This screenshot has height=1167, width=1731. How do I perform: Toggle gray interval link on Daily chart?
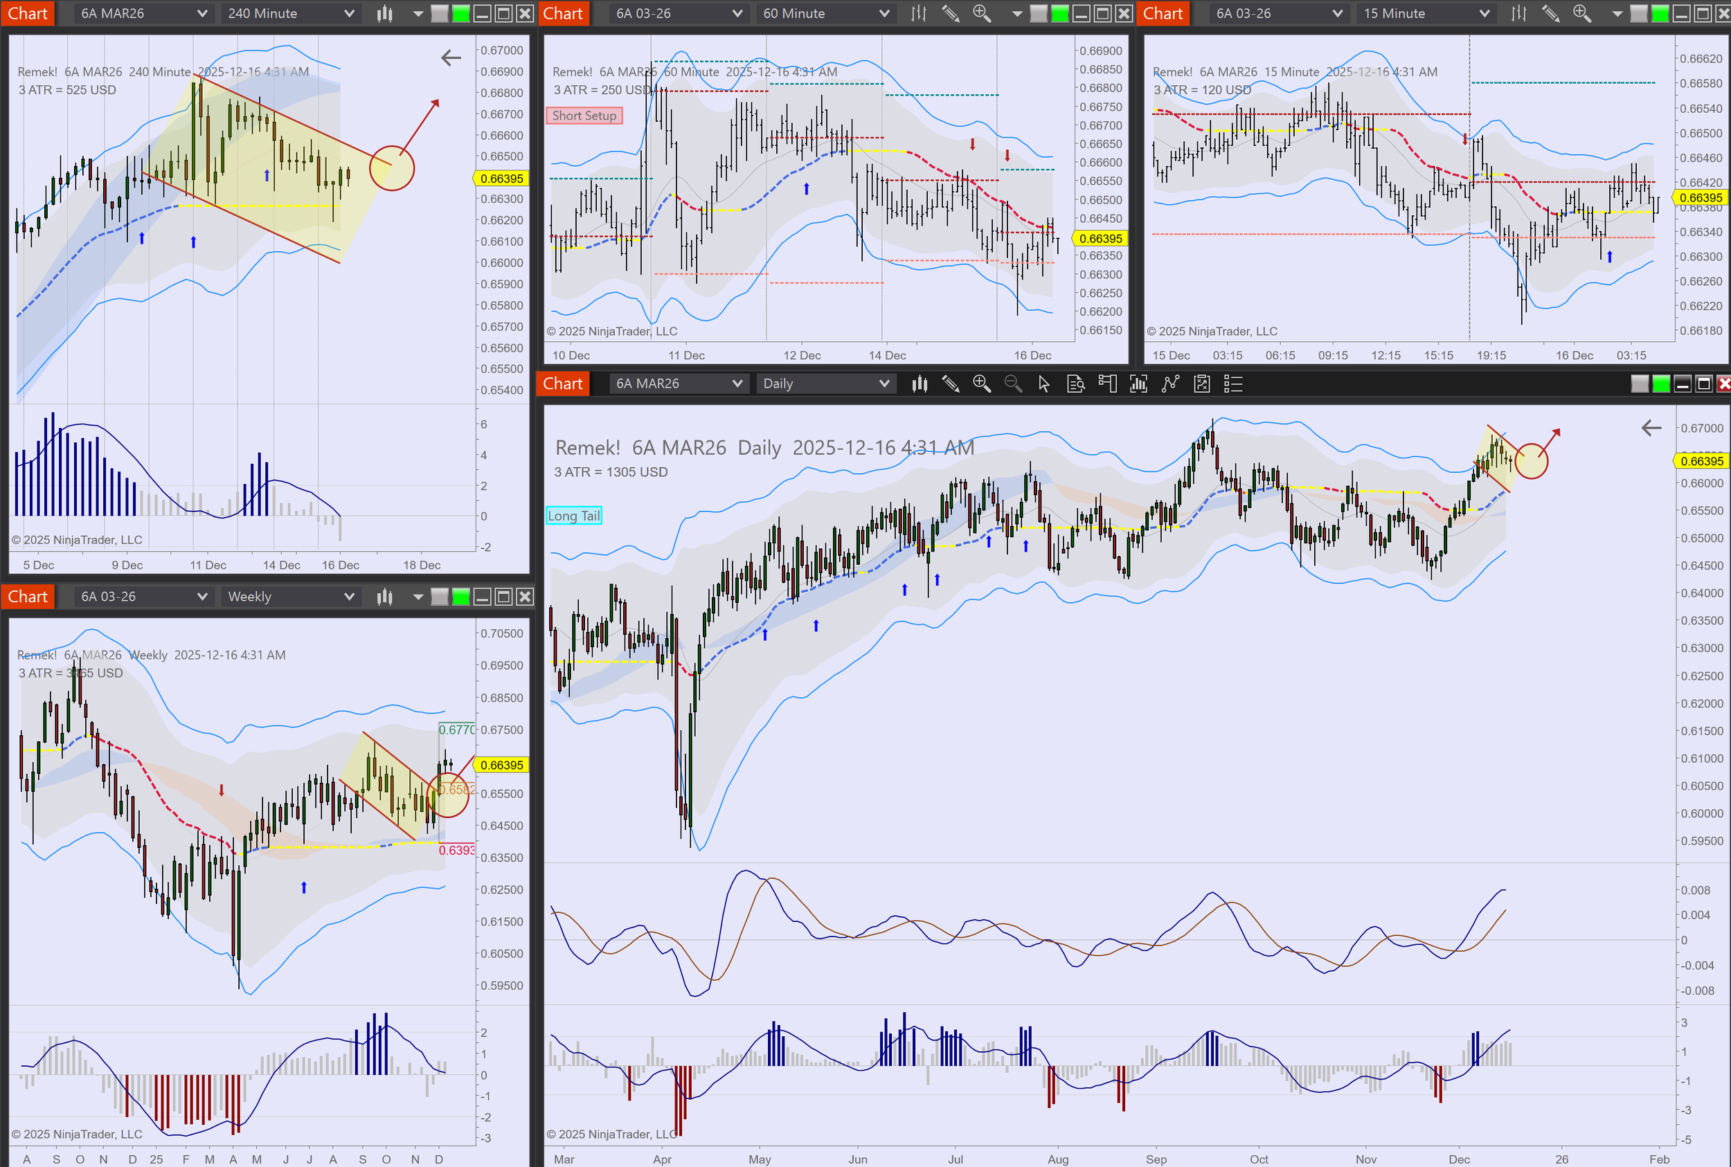point(1640,383)
